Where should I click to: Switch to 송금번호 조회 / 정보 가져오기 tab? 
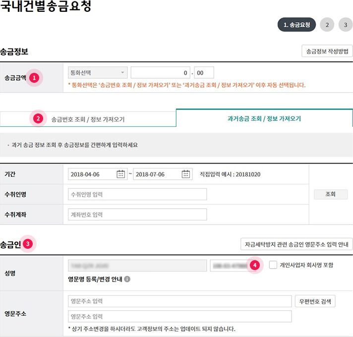tap(88, 119)
